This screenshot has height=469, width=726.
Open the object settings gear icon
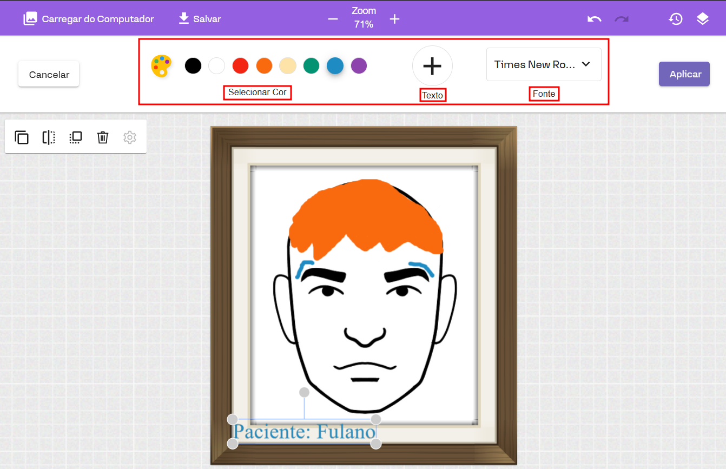point(129,137)
